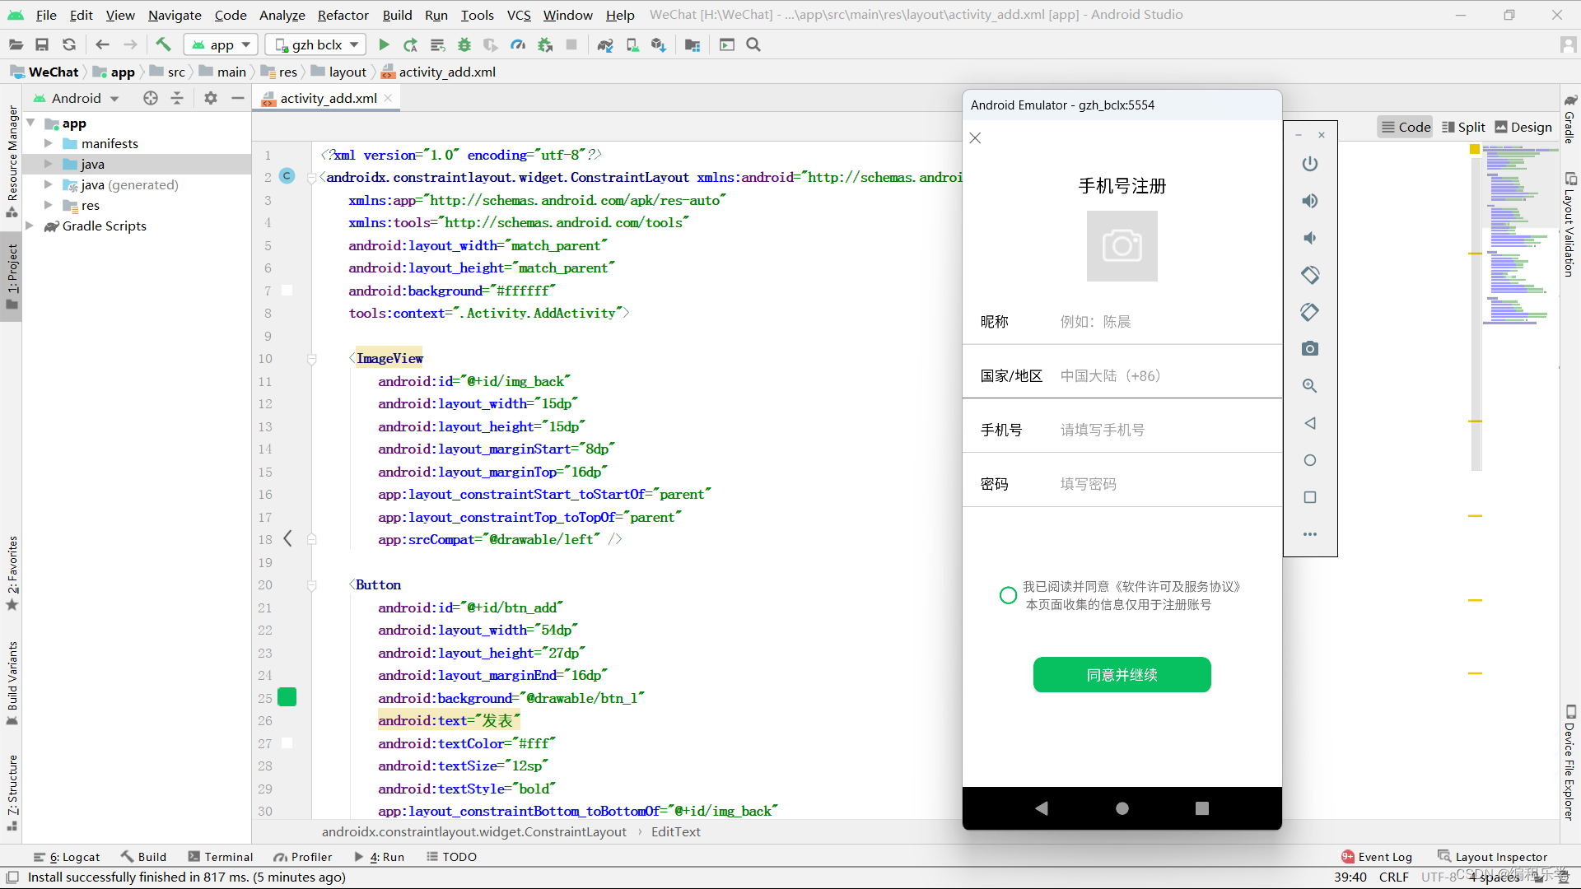Click the Debug app bug icon
Viewport: 1581px width, 889px height.
pos(464,44)
